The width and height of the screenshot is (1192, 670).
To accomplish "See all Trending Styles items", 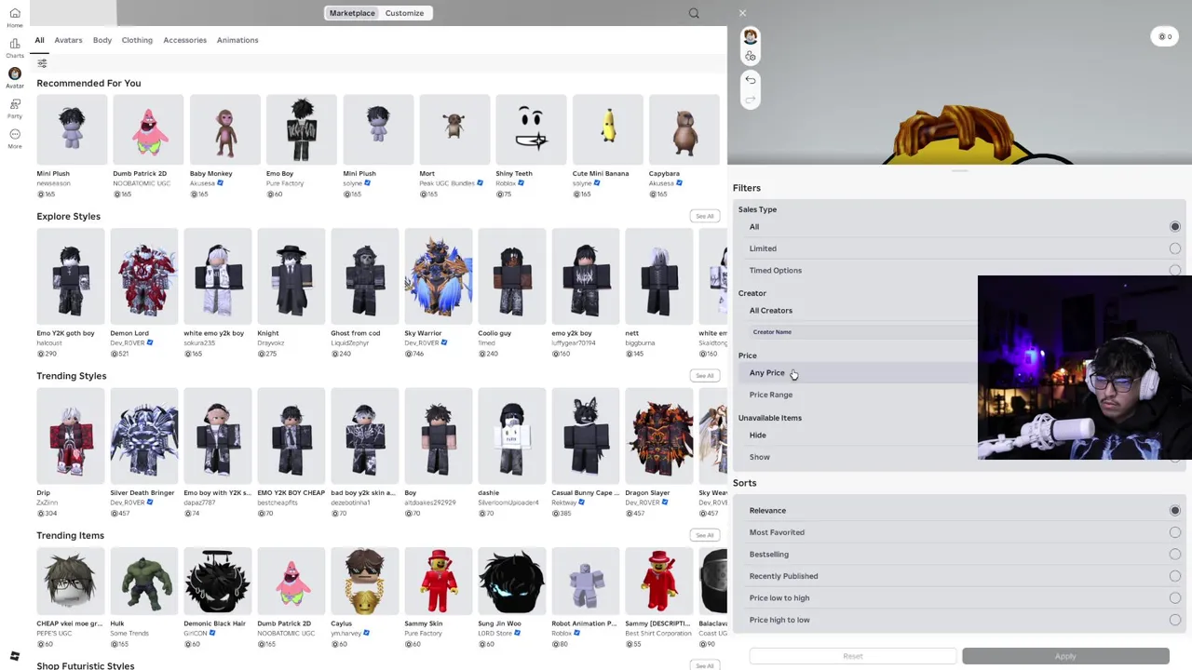I will 704,376.
